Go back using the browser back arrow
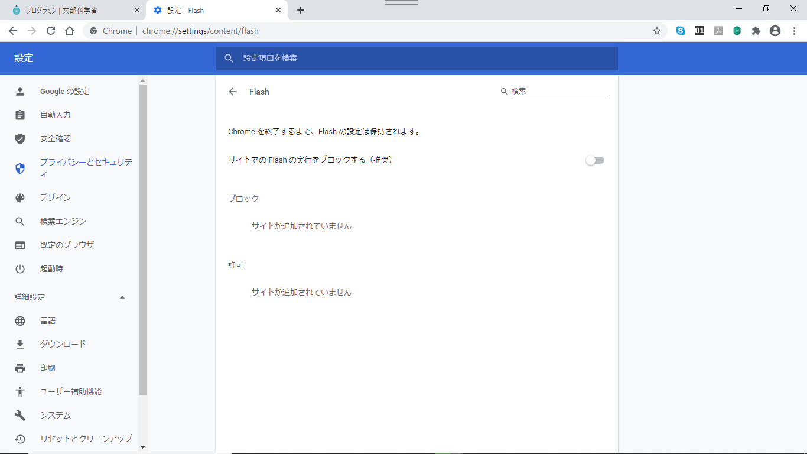This screenshot has height=454, width=807. tap(13, 31)
